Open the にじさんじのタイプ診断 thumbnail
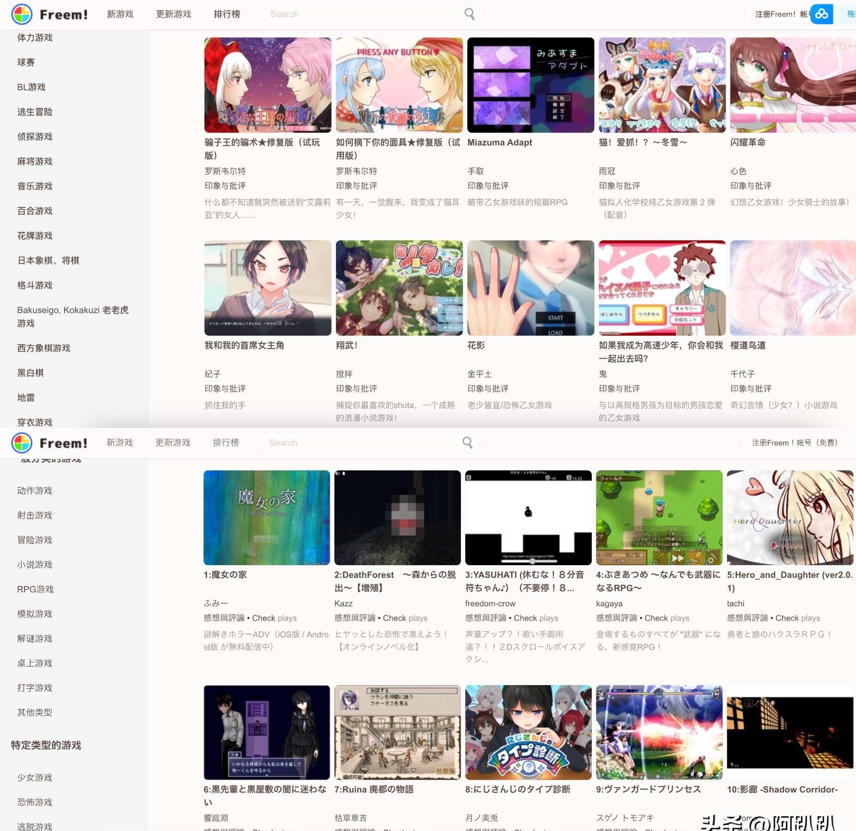This screenshot has width=856, height=831. pyautogui.click(x=528, y=732)
